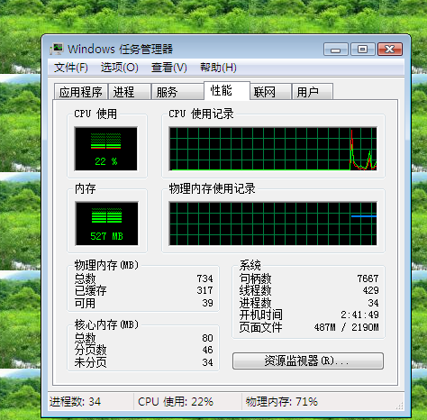Click the window resize grip in status bar
This screenshot has height=420, width=427.
coord(400,406)
